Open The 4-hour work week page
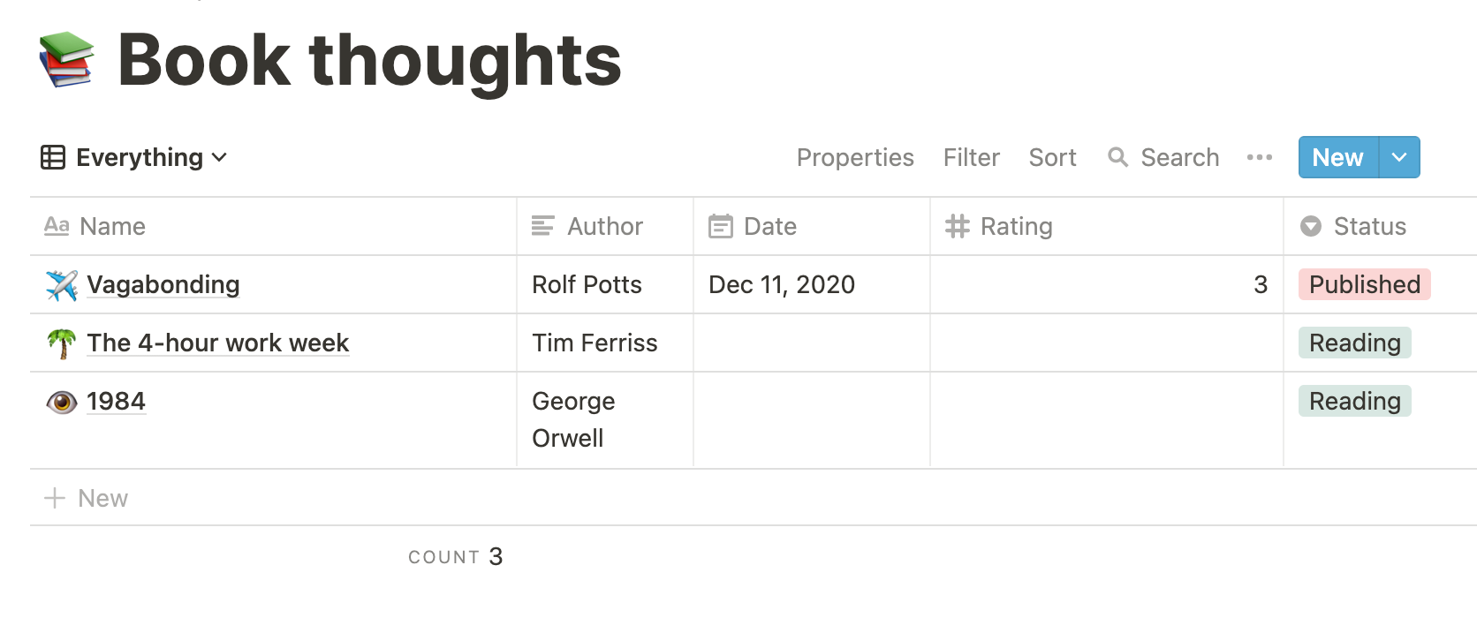This screenshot has height=618, width=1477. 217,343
